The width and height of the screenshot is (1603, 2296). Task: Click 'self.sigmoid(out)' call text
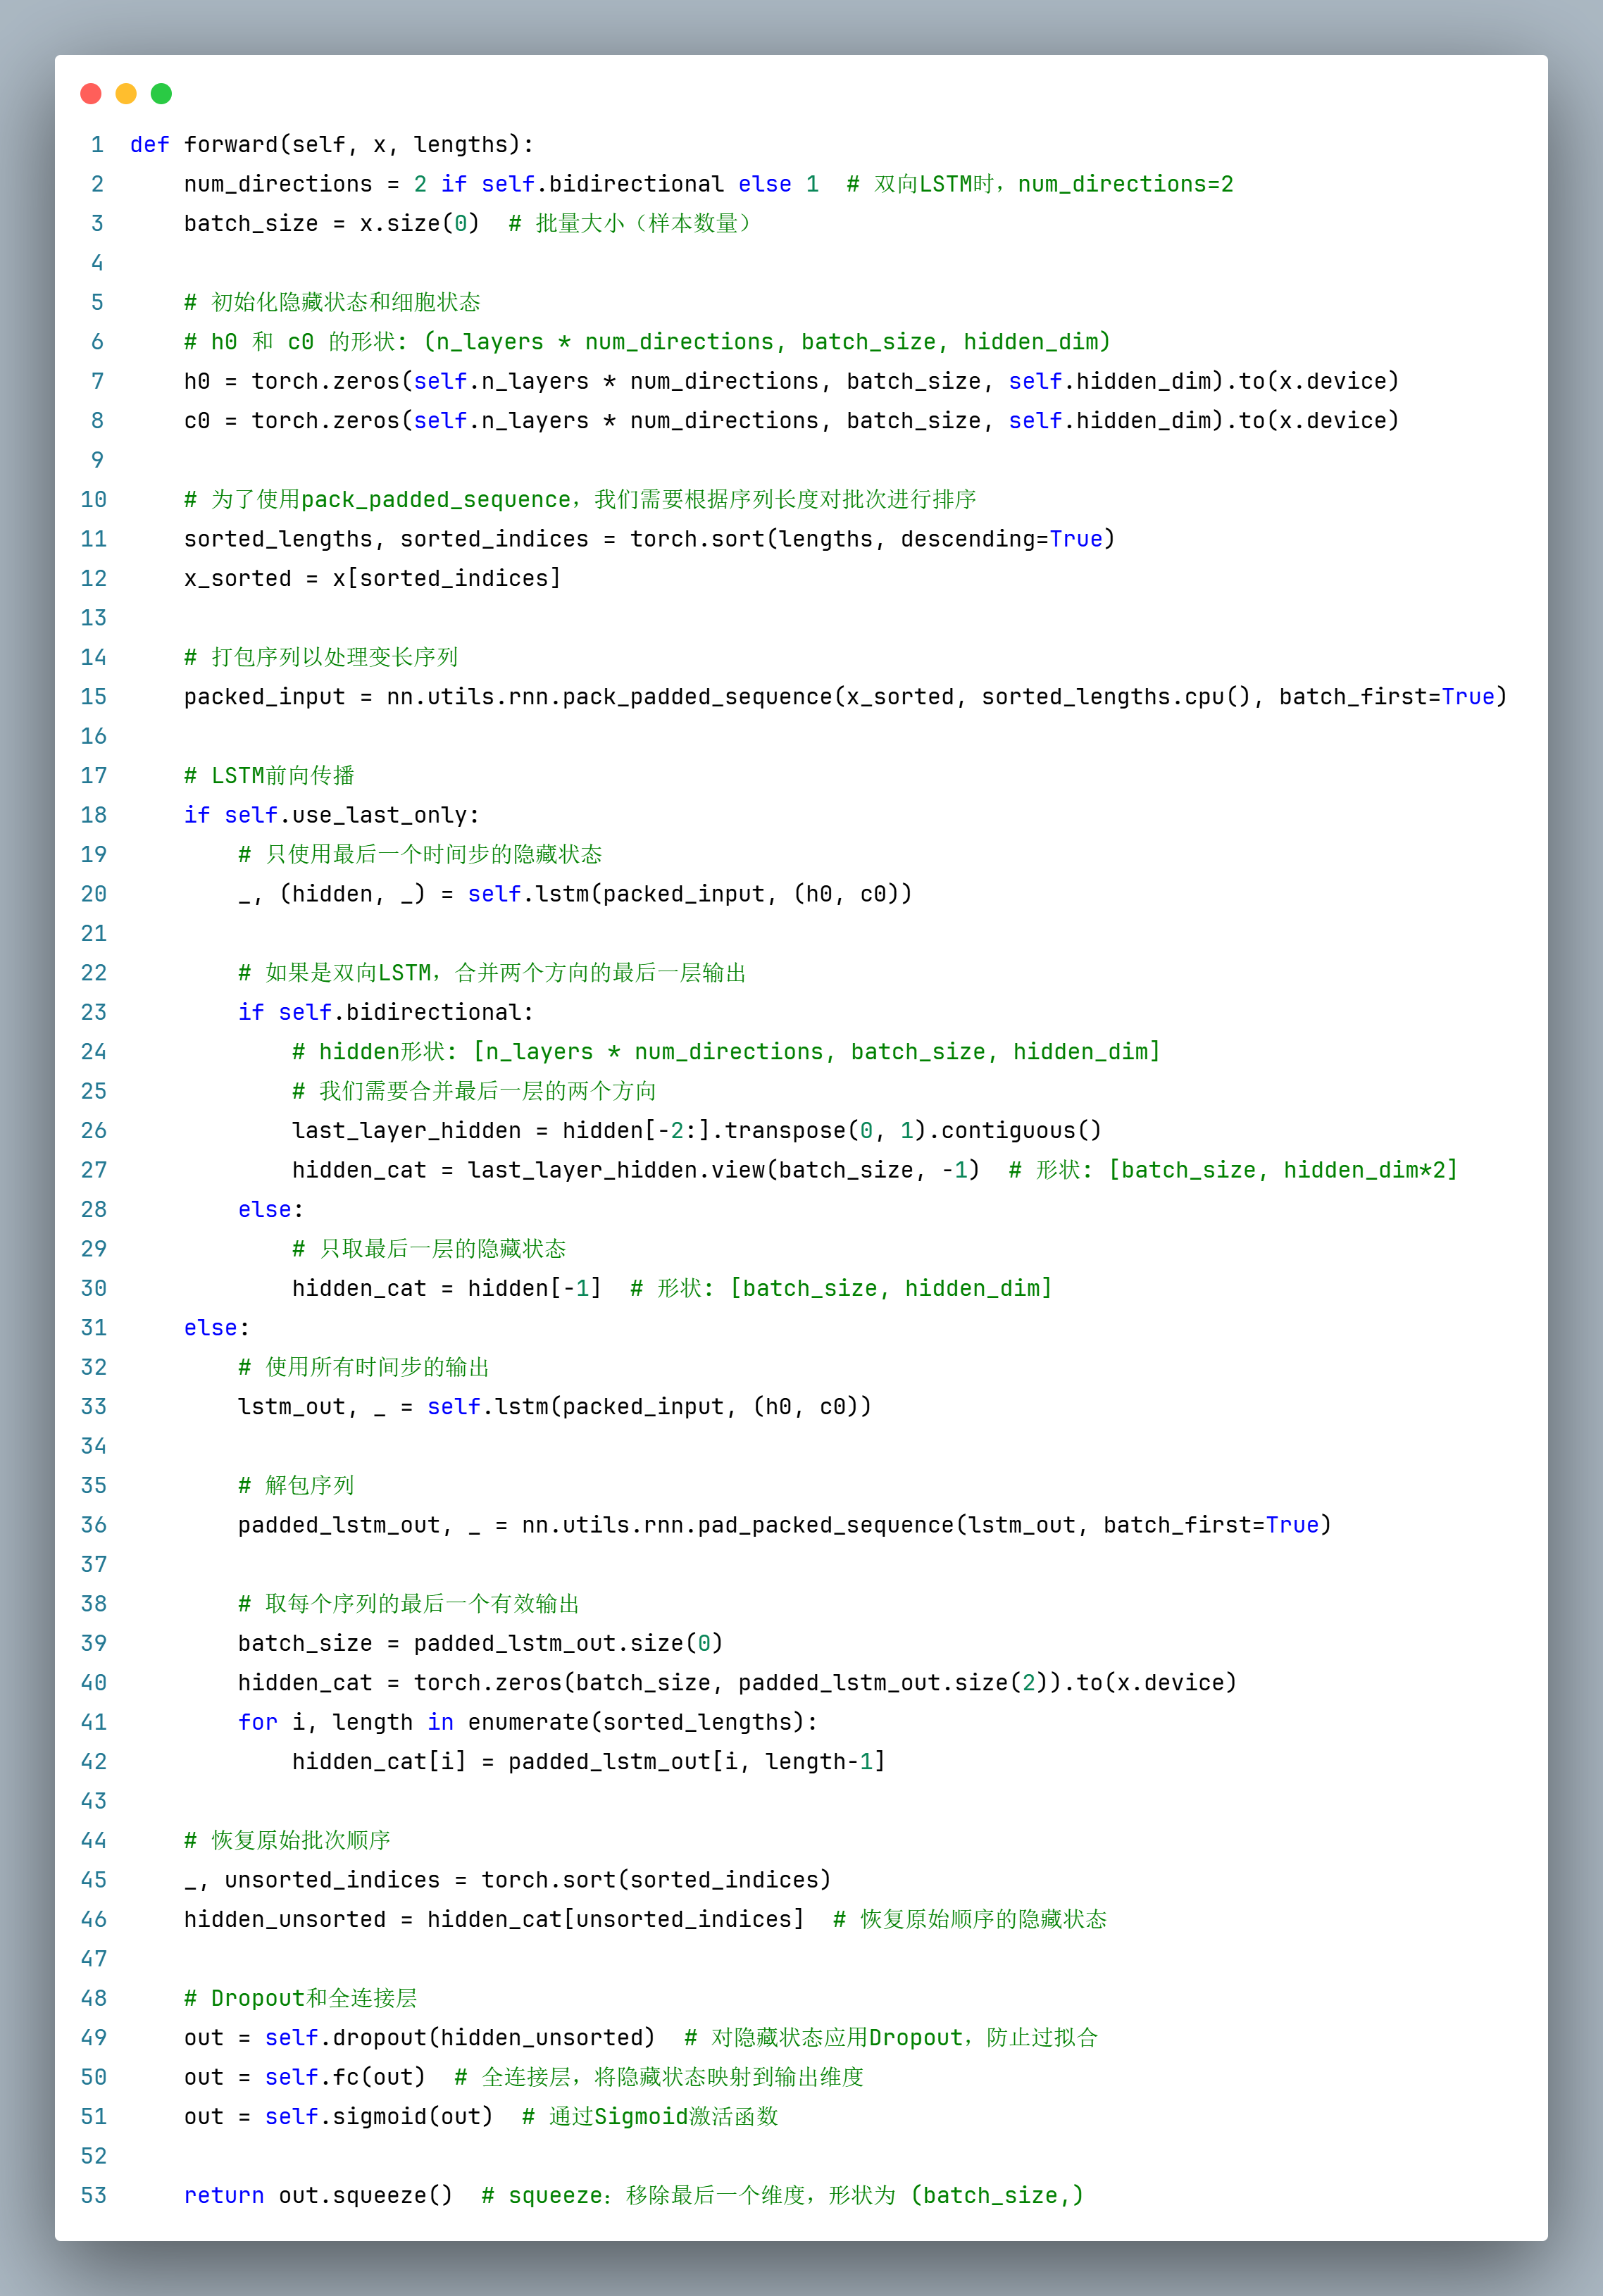378,2116
